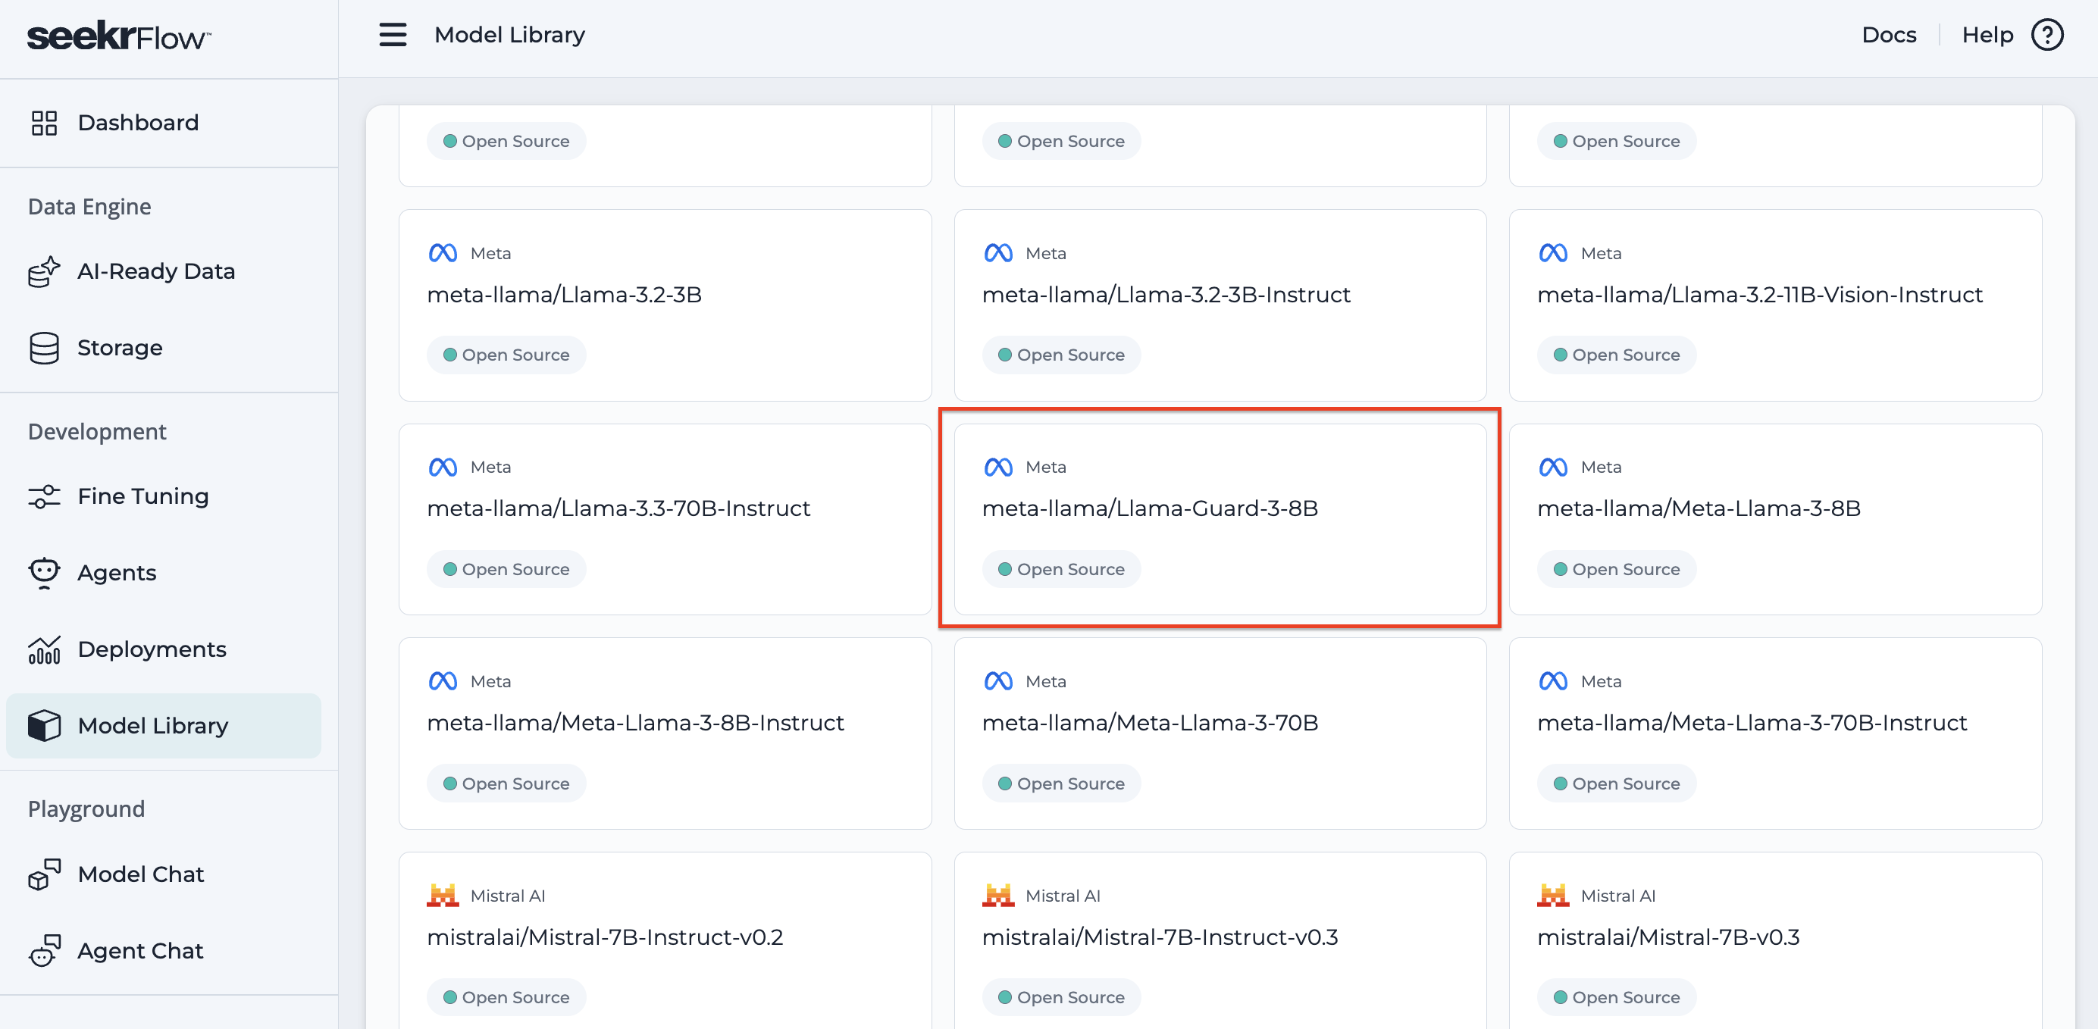Viewport: 2098px width, 1029px height.
Task: Open meta-llama/Llama-3.2-11B-Vision-Instruct model
Action: click(x=1775, y=305)
